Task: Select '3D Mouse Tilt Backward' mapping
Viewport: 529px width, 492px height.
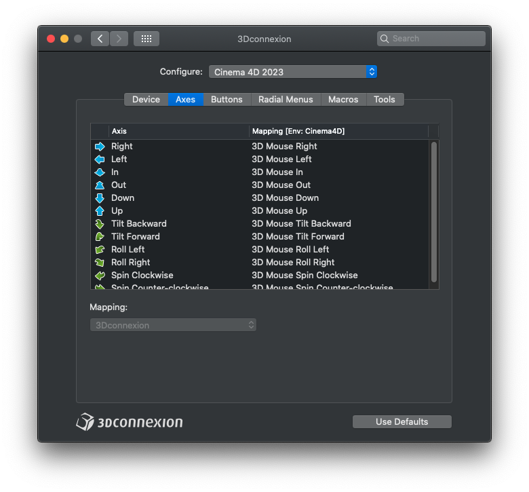Action: click(301, 224)
